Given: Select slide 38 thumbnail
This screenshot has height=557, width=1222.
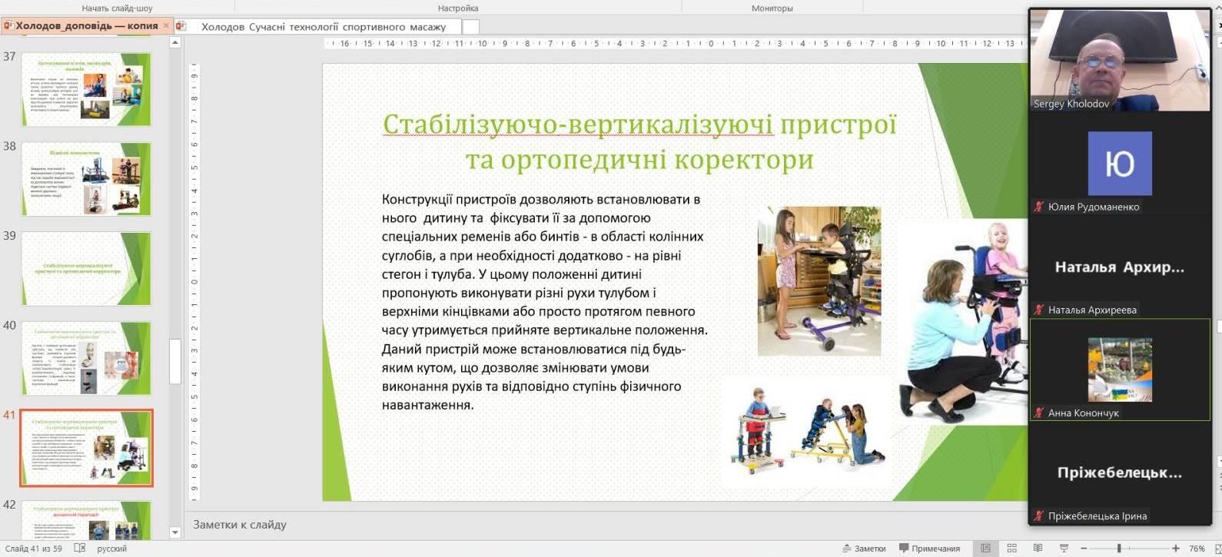Looking at the screenshot, I should (86, 179).
